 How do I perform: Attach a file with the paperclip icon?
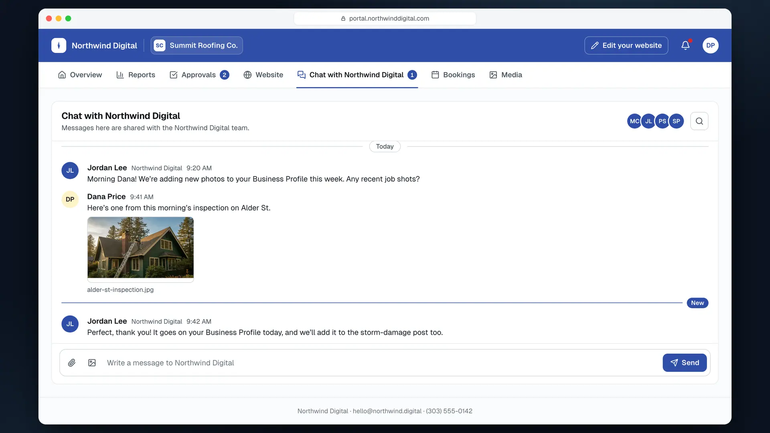pyautogui.click(x=72, y=363)
